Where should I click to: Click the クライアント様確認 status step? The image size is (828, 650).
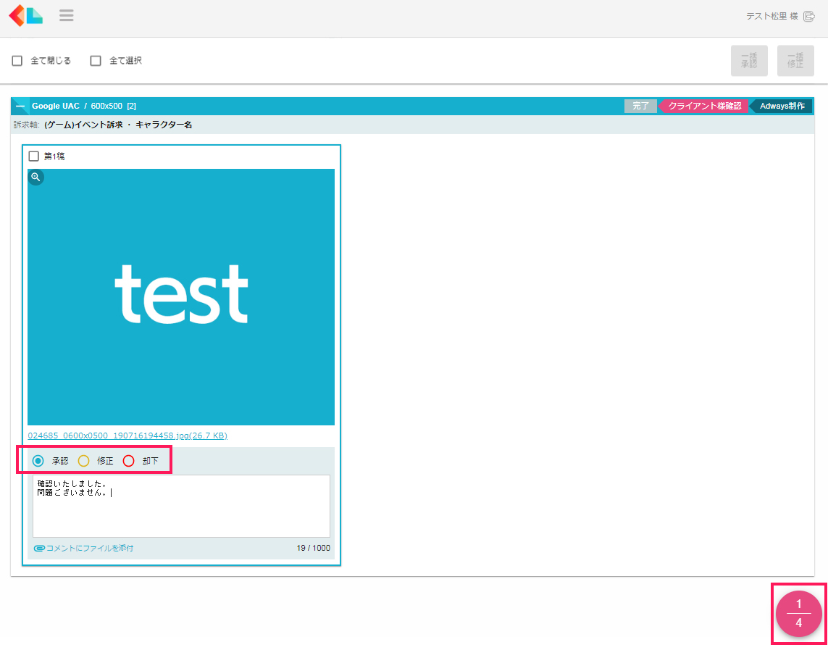[x=703, y=106]
